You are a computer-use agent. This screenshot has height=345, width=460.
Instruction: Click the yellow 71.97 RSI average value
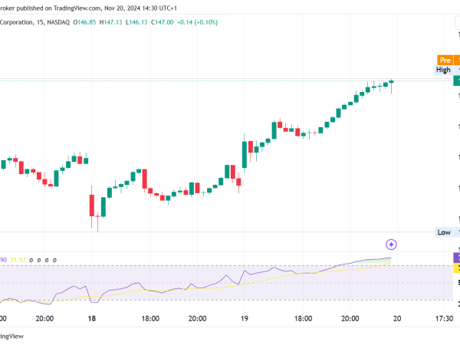click(x=18, y=260)
